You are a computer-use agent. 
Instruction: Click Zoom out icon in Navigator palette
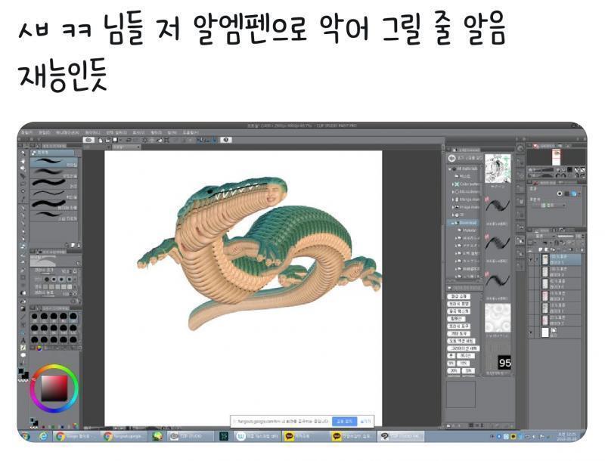[x=558, y=169]
